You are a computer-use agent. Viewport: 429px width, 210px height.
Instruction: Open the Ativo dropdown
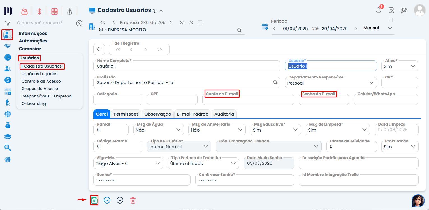point(400,66)
